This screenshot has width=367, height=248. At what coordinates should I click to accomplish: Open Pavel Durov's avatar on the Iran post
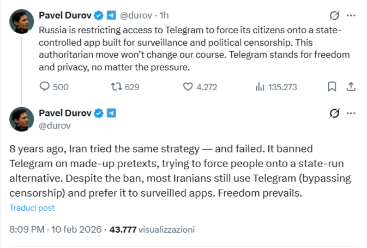21,119
